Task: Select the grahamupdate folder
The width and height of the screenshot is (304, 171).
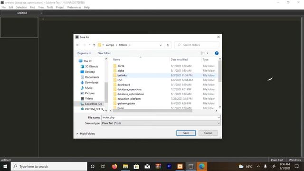Action: click(x=126, y=104)
